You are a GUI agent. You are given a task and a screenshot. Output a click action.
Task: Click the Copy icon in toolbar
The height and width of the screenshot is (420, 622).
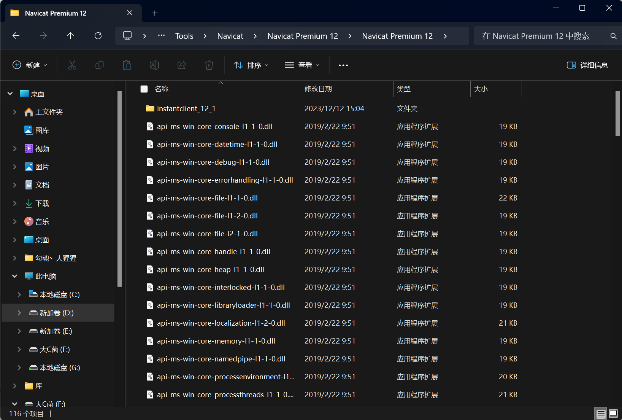click(100, 65)
